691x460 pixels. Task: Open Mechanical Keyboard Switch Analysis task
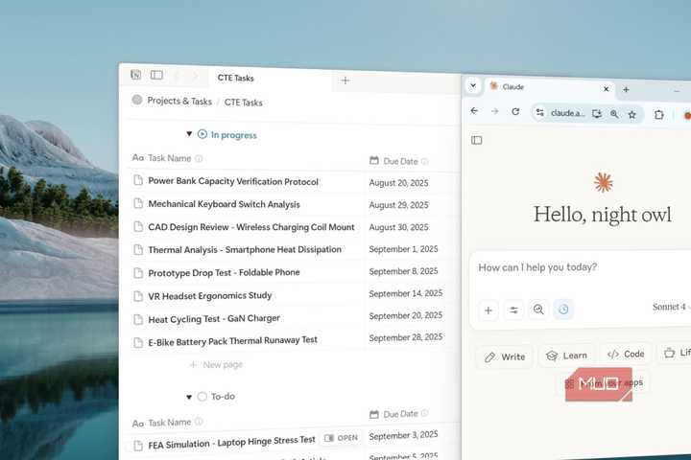tap(224, 204)
